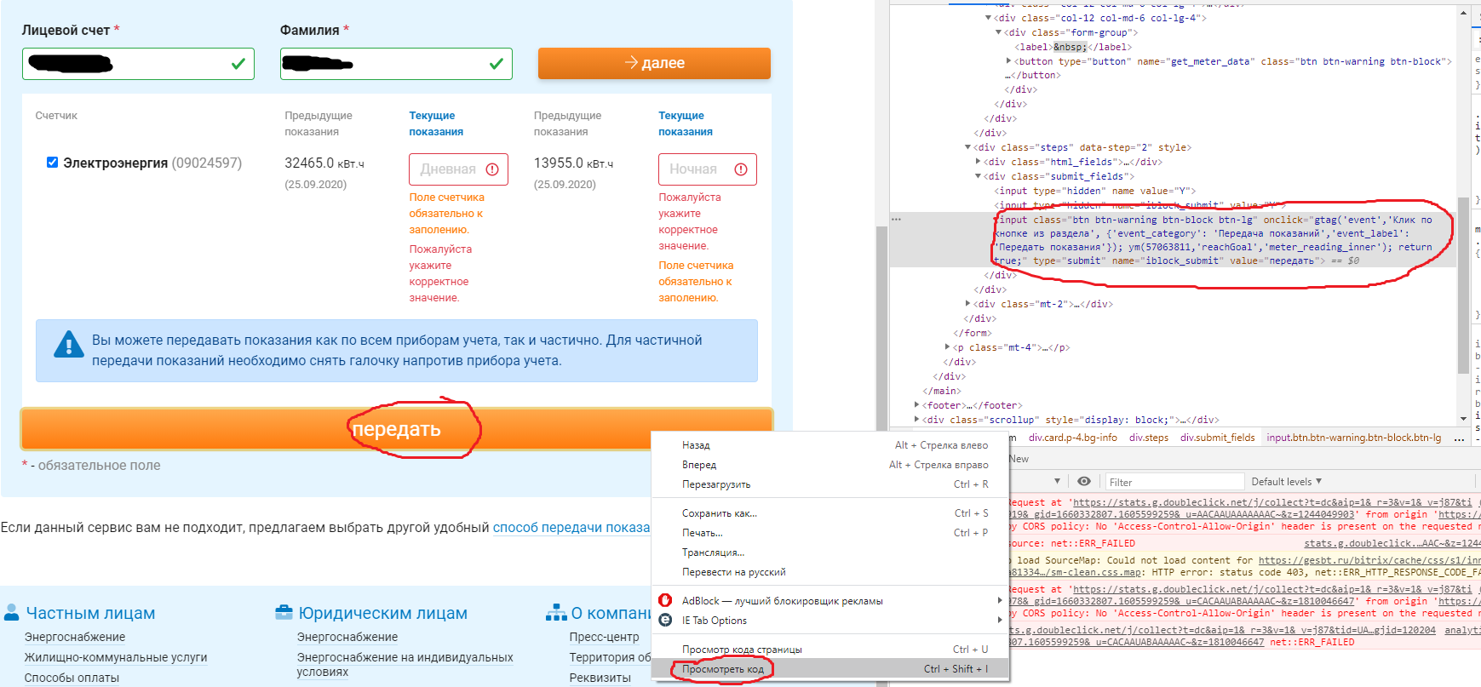Click the Электроэнергия meter checkbox
Screen dimensions: 1481x687
52,163
